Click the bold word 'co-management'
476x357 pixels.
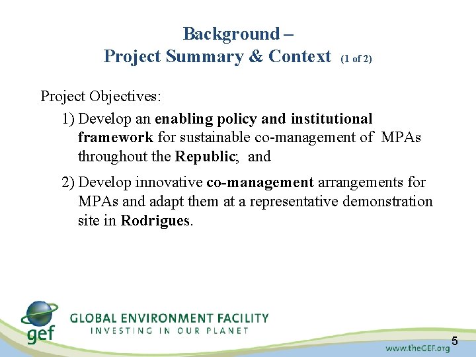pos(260,182)
